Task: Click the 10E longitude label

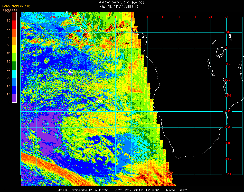Action: click(148, 17)
